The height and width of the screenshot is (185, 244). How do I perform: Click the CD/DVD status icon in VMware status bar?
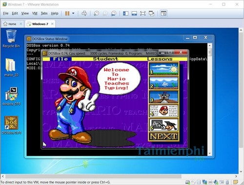click(x=193, y=182)
